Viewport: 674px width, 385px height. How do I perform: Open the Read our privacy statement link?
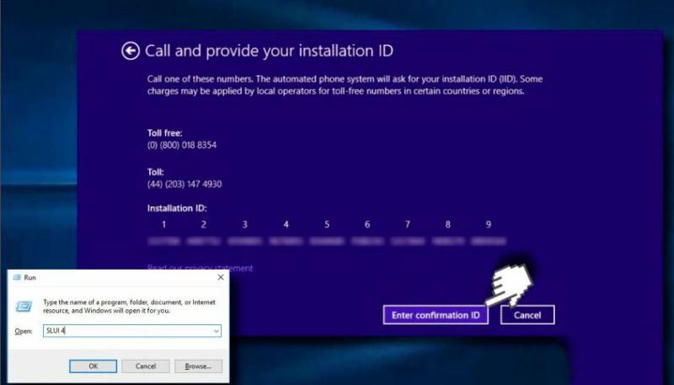[200, 268]
